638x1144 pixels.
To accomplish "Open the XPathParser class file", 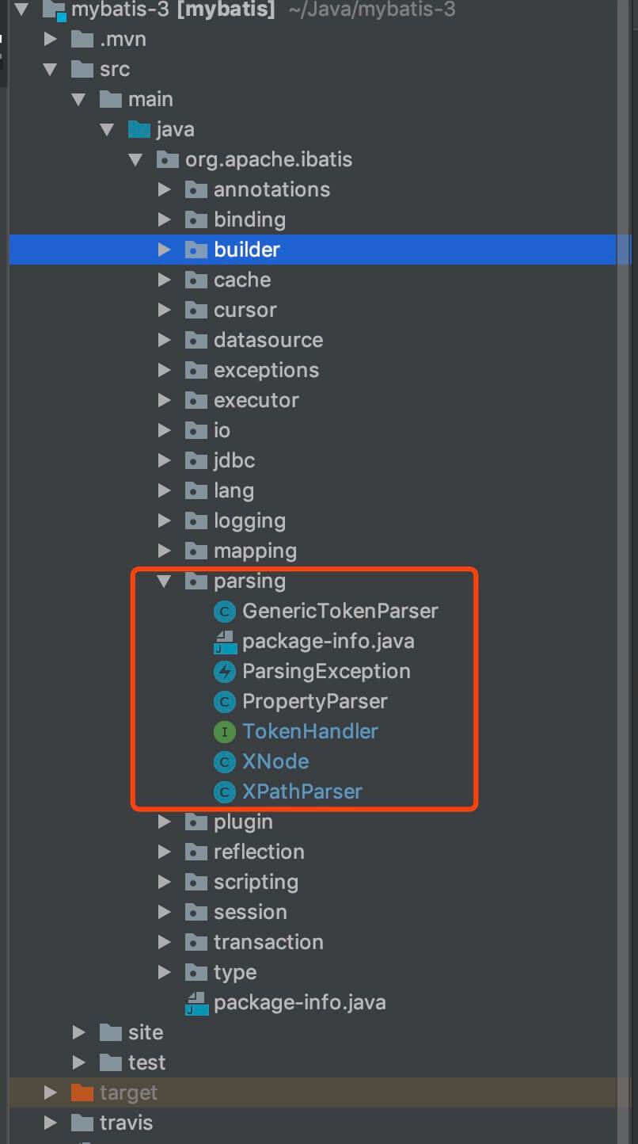I will tap(302, 791).
